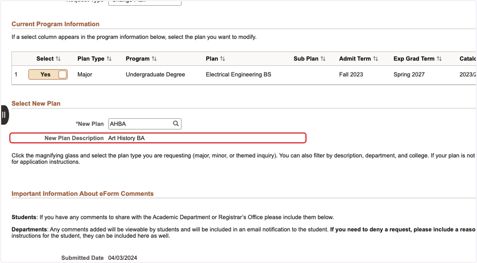Click the Current Program Information heading
477x263 pixels.
(56, 24)
